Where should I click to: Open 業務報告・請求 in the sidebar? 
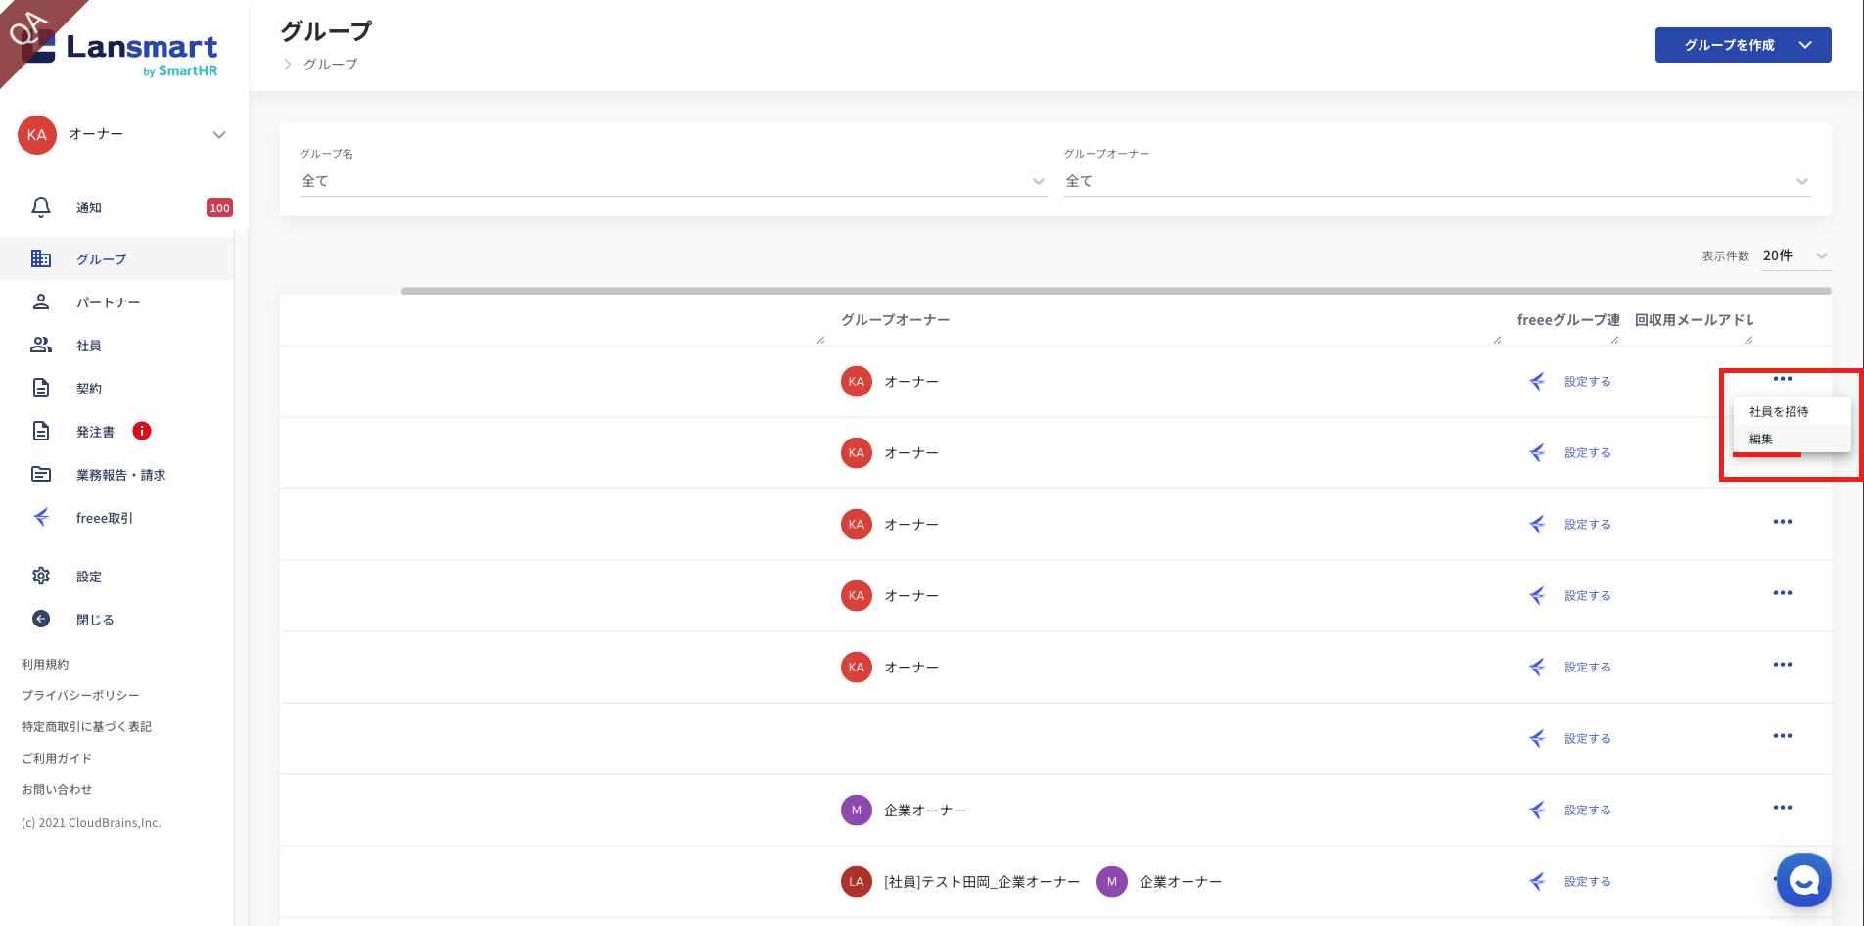120,475
